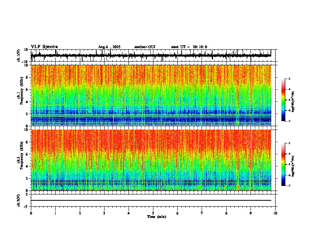The width and height of the screenshot is (310, 239).
Task: Click the "-7" label on ch.2 colorbar
Action: point(288,185)
